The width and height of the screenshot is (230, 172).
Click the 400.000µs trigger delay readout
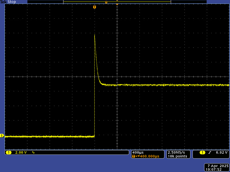(148, 156)
